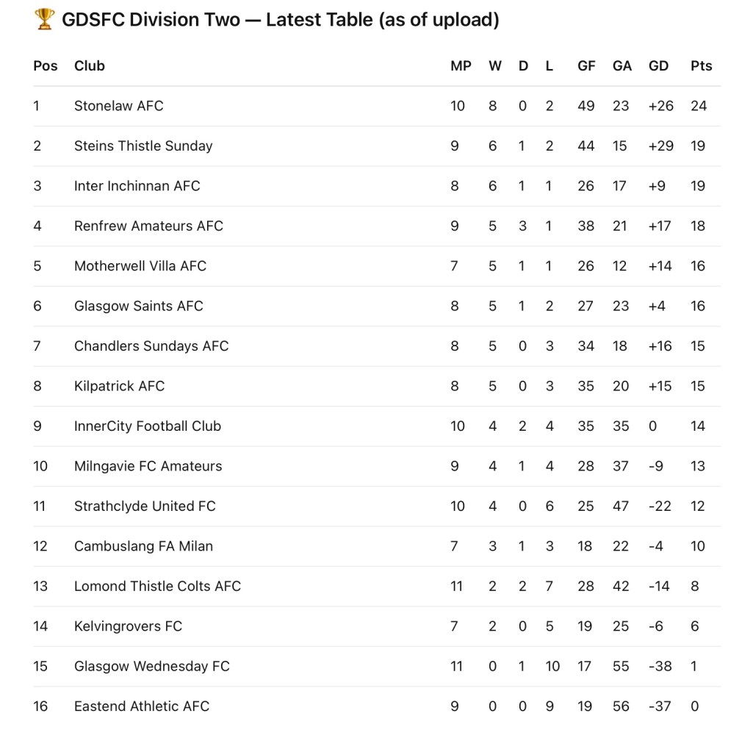Click the GD column header

pyautogui.click(x=658, y=66)
